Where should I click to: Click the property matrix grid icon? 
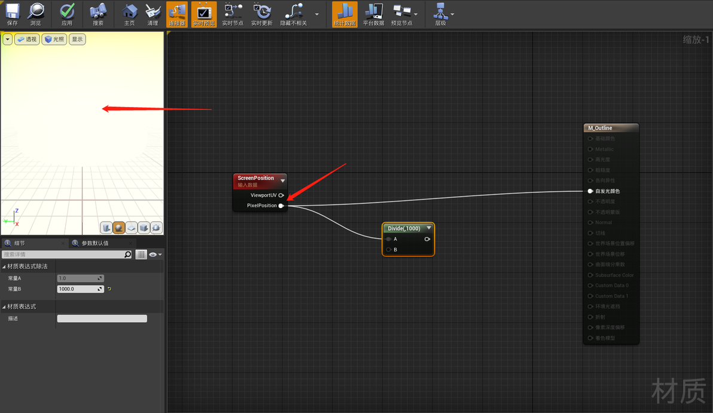pos(141,255)
